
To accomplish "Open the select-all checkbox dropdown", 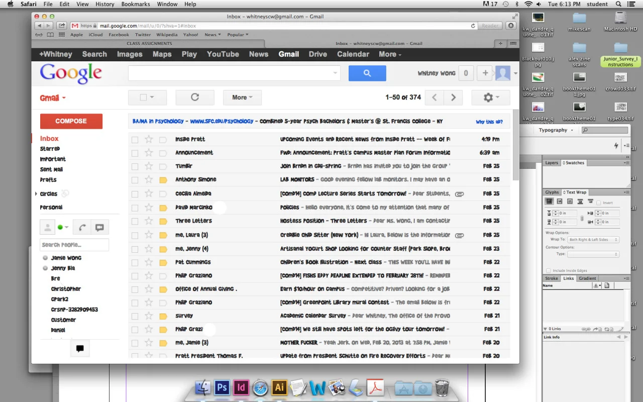I will click(147, 97).
